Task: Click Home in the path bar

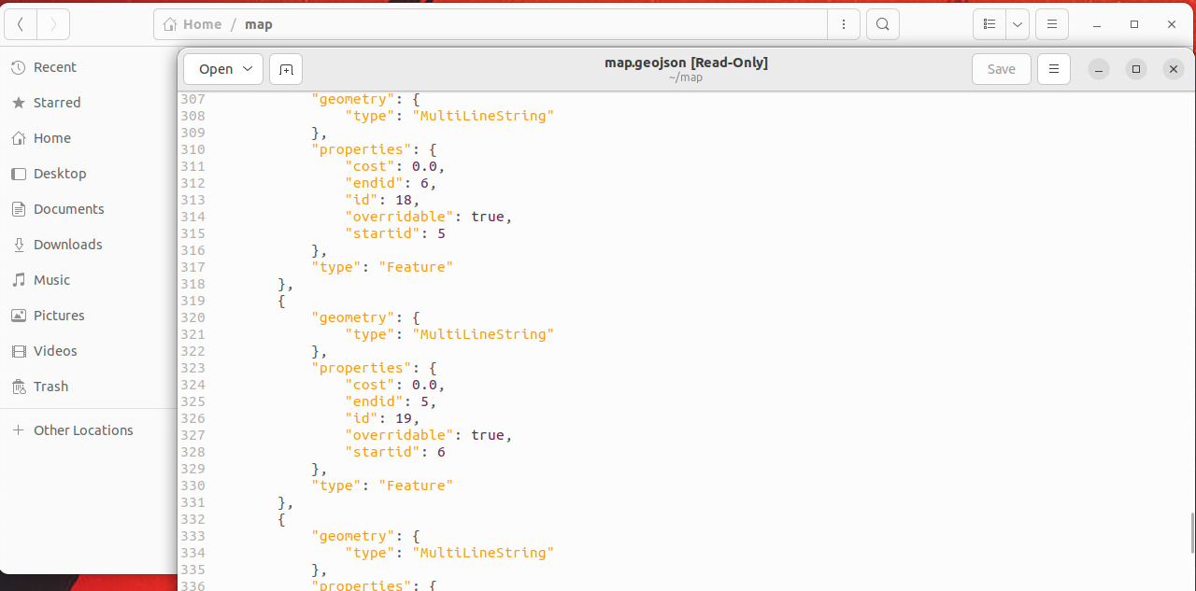Action: coord(193,24)
